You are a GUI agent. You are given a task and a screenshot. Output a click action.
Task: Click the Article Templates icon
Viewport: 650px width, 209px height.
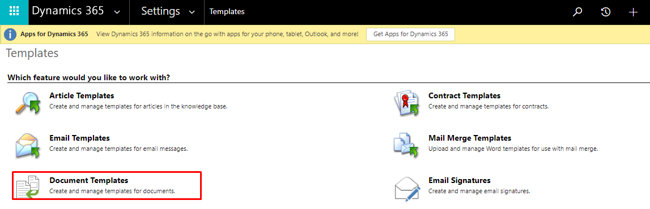point(27,102)
